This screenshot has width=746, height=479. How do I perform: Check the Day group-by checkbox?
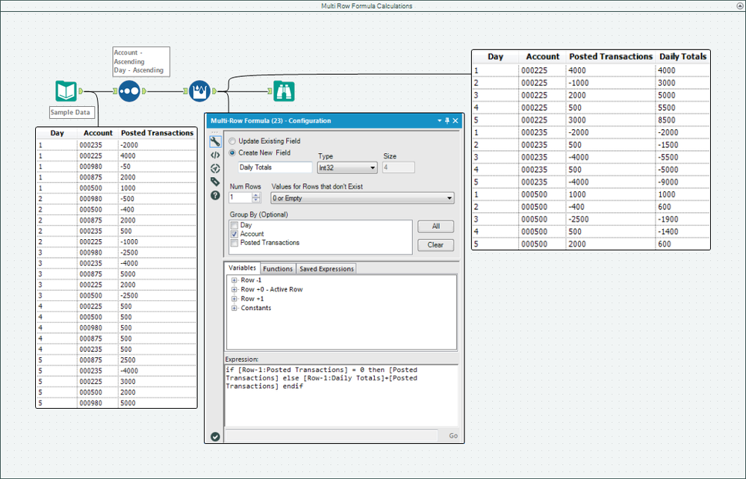pyautogui.click(x=234, y=225)
